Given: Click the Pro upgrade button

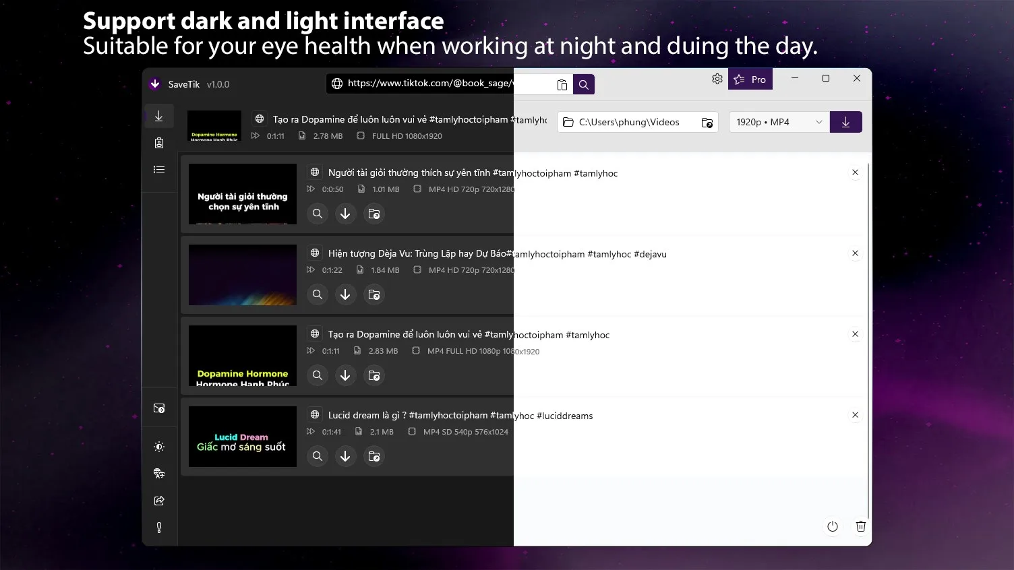Looking at the screenshot, I should point(750,79).
